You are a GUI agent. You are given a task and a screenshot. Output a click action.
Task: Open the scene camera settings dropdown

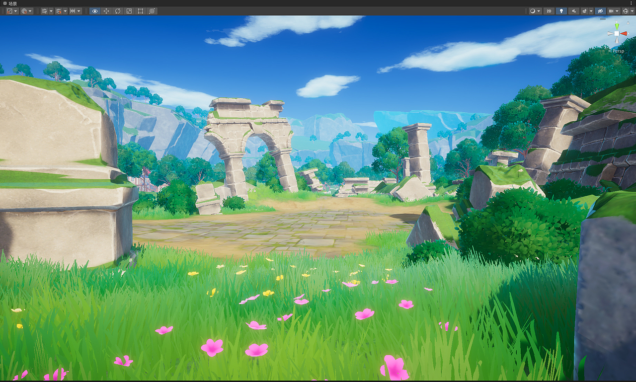(x=614, y=11)
